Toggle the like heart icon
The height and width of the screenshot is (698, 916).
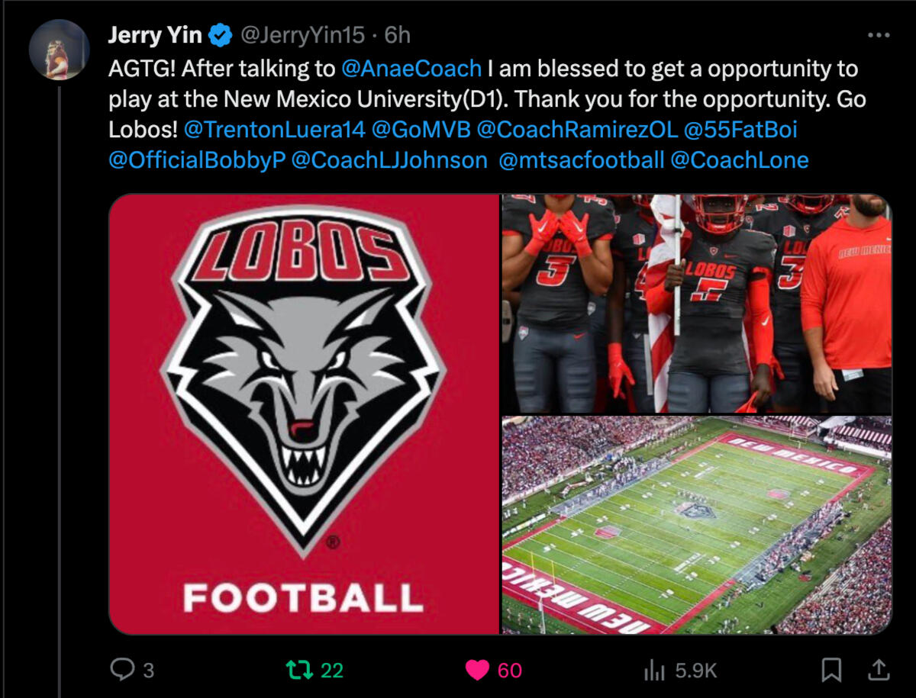tap(477, 670)
